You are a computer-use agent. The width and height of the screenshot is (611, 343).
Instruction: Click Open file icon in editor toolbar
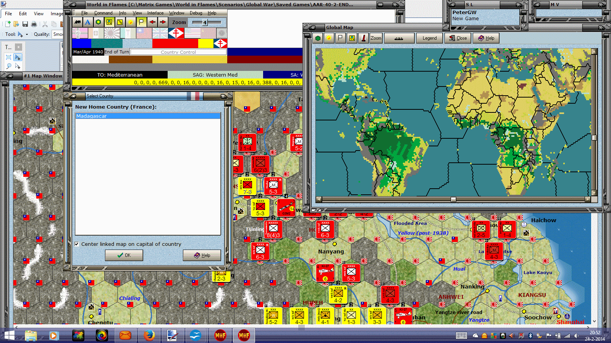click(16, 24)
